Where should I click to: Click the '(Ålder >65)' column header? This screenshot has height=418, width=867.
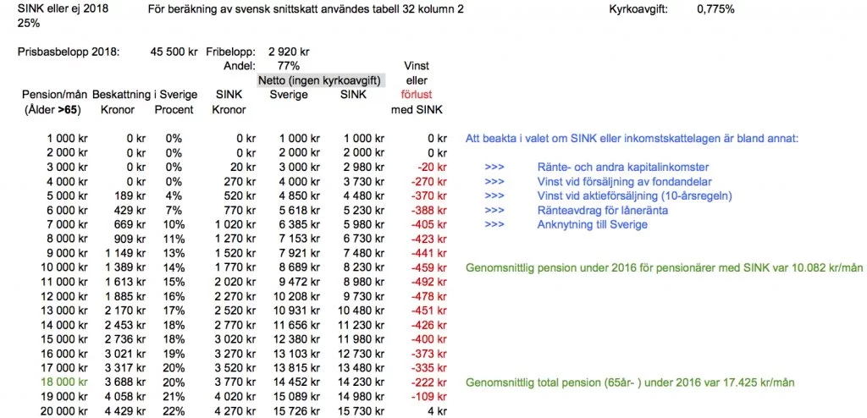52,110
